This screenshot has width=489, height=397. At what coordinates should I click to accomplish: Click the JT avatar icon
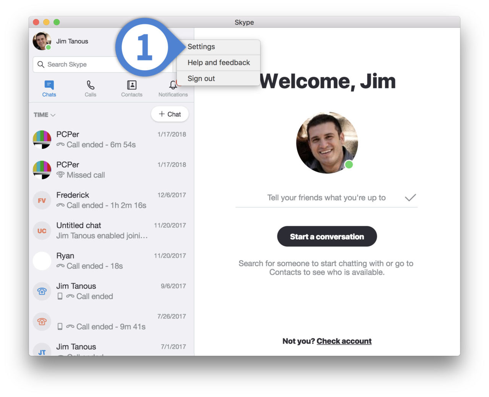coord(42,350)
